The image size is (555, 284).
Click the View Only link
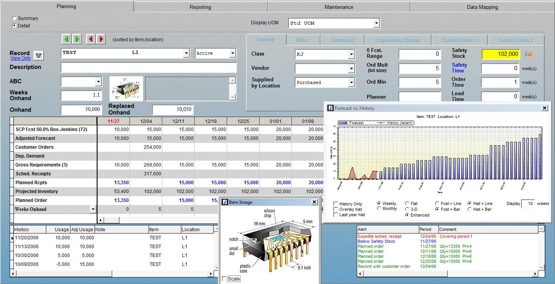point(20,58)
